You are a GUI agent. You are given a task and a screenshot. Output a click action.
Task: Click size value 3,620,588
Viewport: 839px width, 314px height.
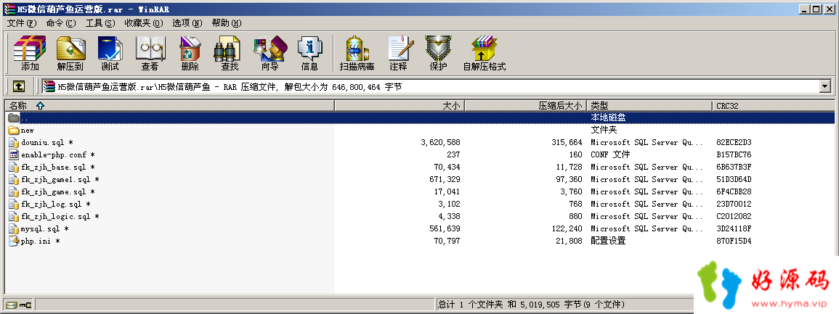coord(441,143)
